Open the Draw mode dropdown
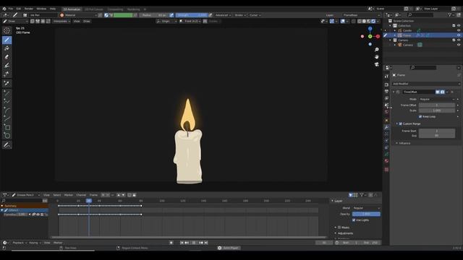 [x=15, y=21]
